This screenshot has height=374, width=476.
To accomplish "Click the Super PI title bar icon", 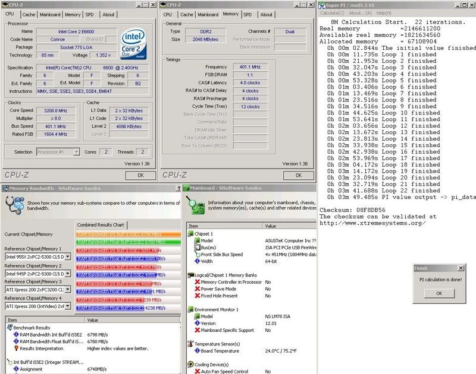I will point(322,5).
